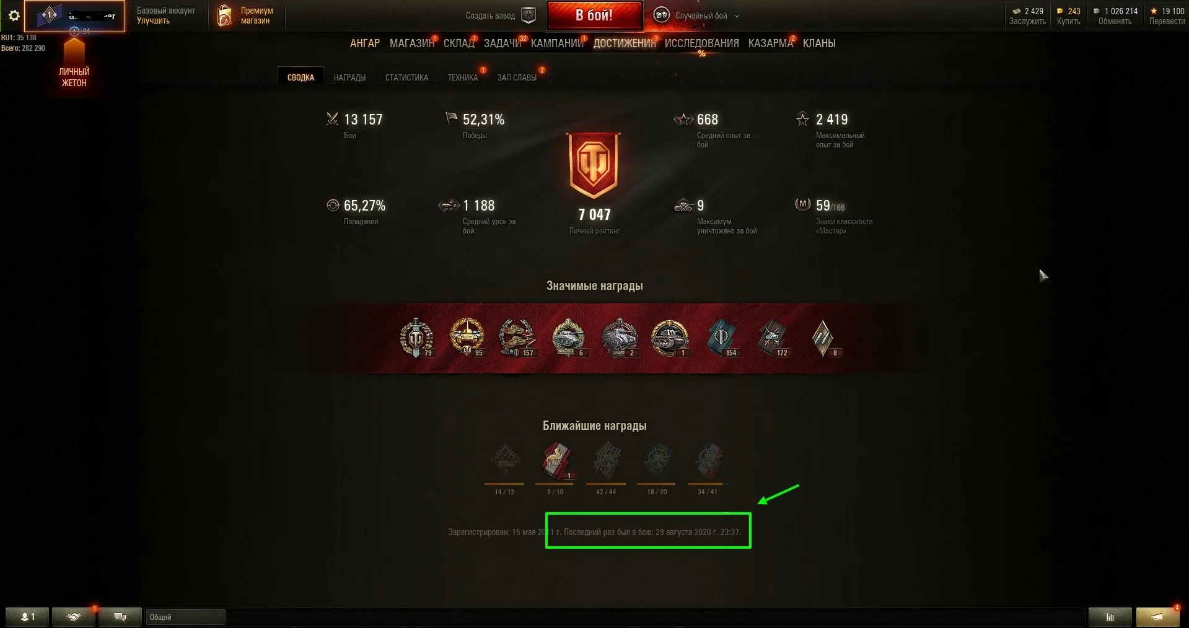Open the Исследования menu item
The height and width of the screenshot is (628, 1189).
click(701, 43)
